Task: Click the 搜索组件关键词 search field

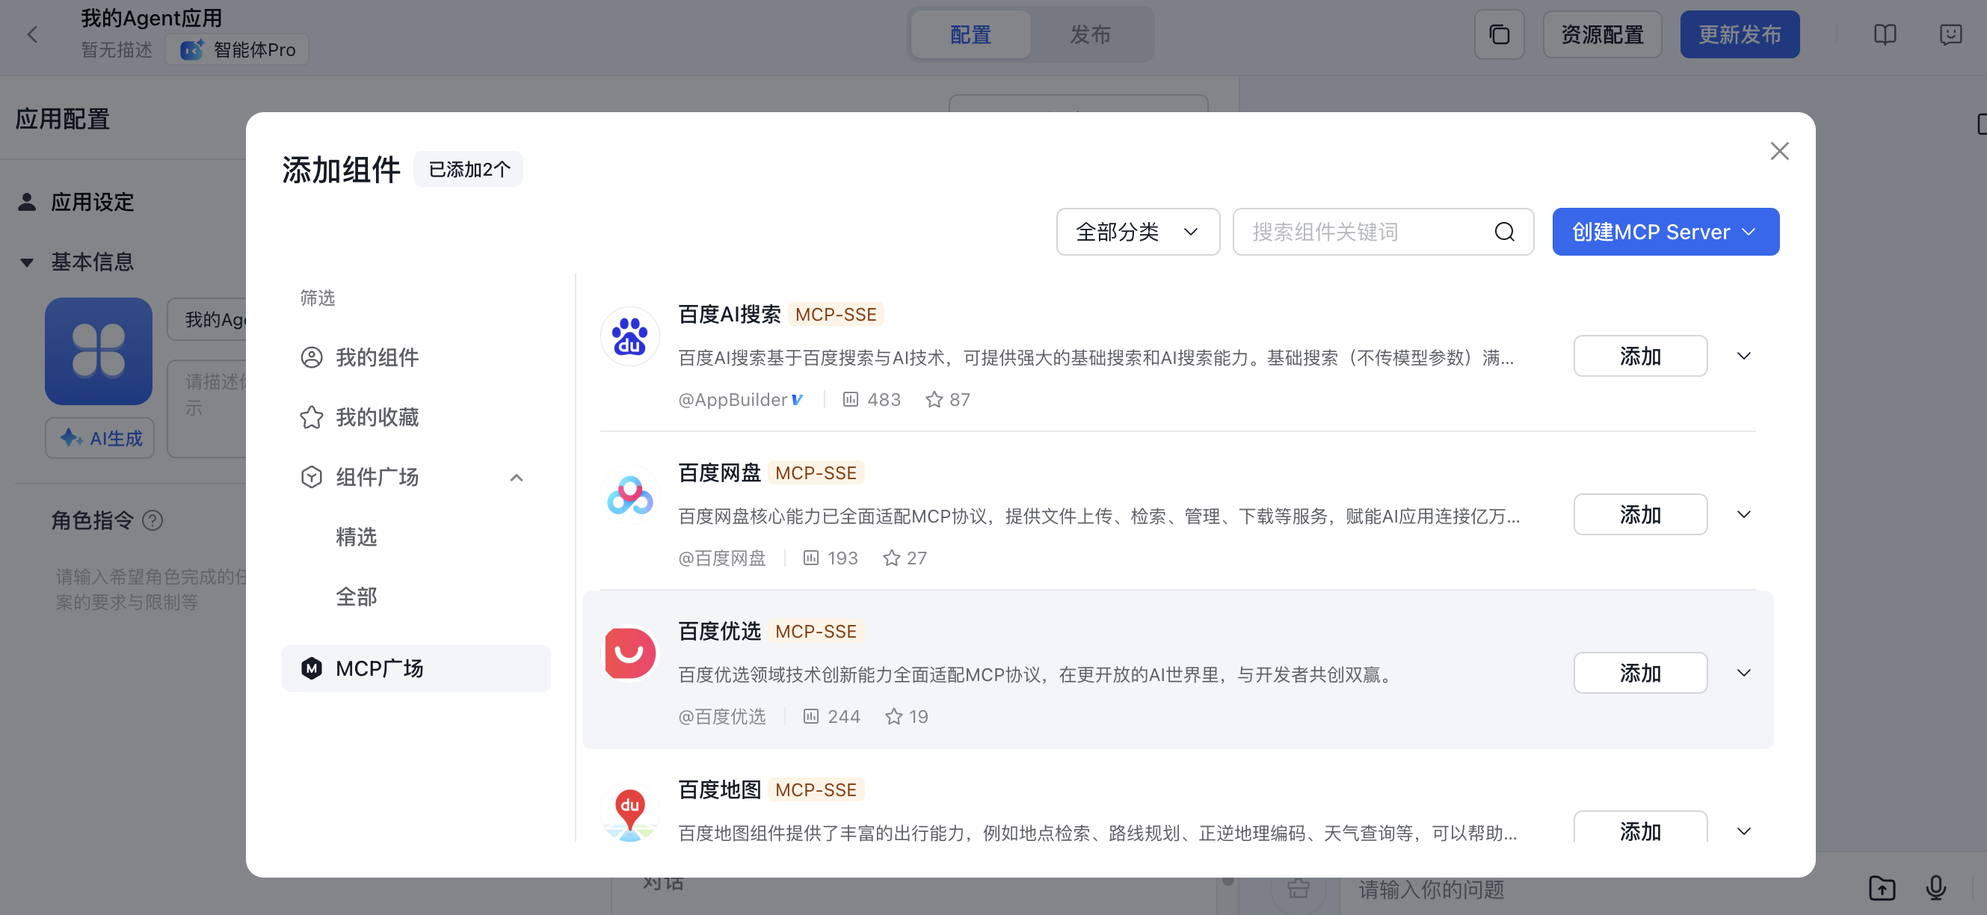Action: (1382, 232)
